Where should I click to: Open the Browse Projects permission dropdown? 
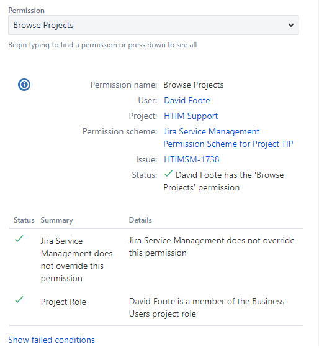[x=153, y=25]
